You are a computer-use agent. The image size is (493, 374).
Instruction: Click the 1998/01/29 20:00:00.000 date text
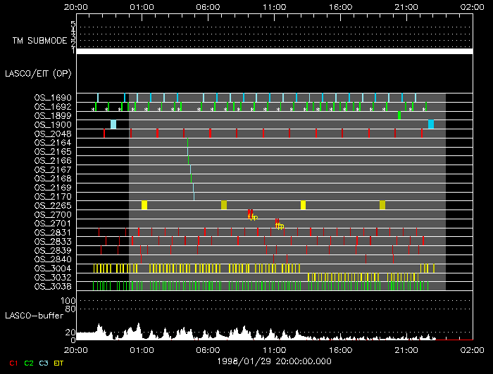274,361
